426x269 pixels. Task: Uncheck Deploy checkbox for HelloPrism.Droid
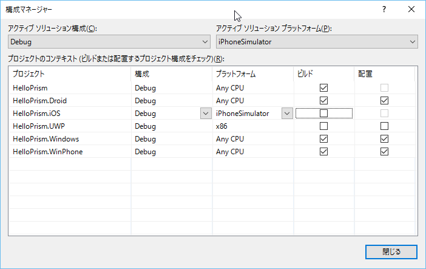pos(384,101)
